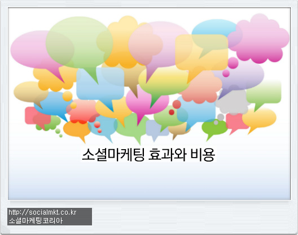Click the speech bubbles illustration
The height and width of the screenshot is (235, 298).
click(150, 79)
